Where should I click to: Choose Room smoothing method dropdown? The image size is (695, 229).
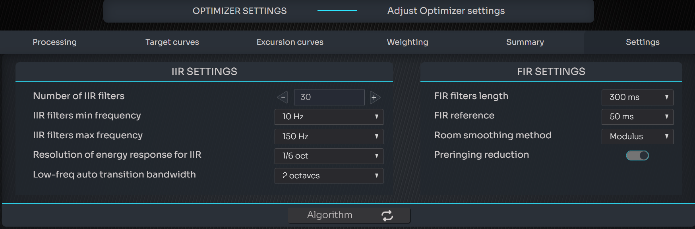637,136
